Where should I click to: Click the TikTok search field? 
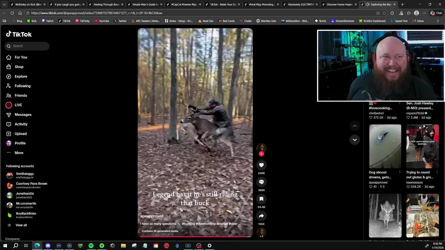pyautogui.click(x=27, y=46)
